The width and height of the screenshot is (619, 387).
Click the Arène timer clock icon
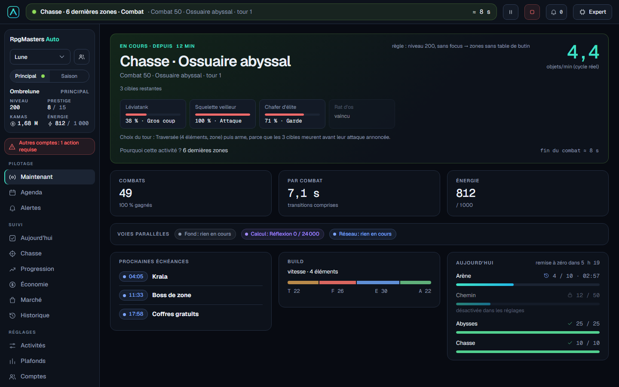546,276
